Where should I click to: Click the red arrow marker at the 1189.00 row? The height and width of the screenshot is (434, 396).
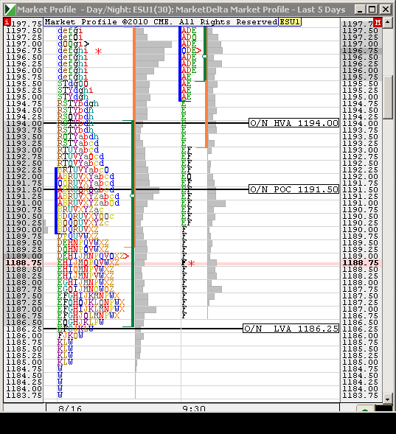[x=125, y=256]
